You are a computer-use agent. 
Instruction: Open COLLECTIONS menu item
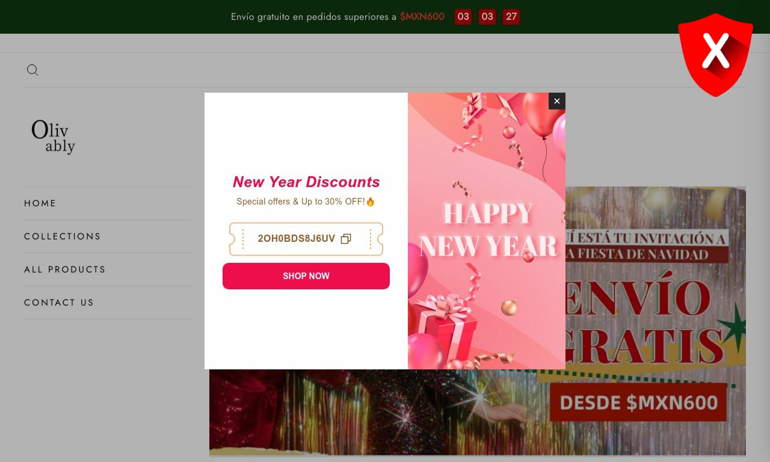pos(63,236)
